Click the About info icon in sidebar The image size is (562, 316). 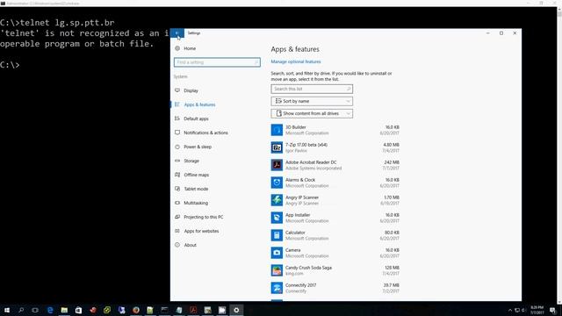pos(177,245)
